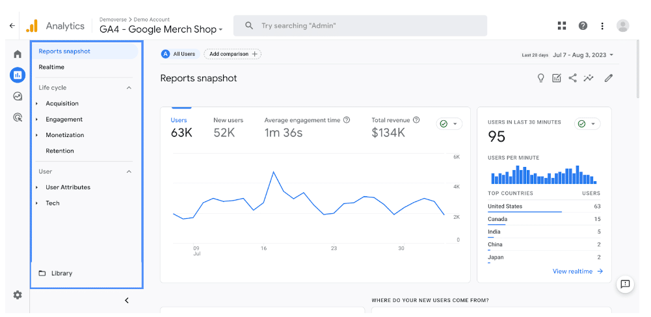Viewport: 651px width, 317px height.
Task: Select Reports snapshot in the sidebar
Action: 85,51
